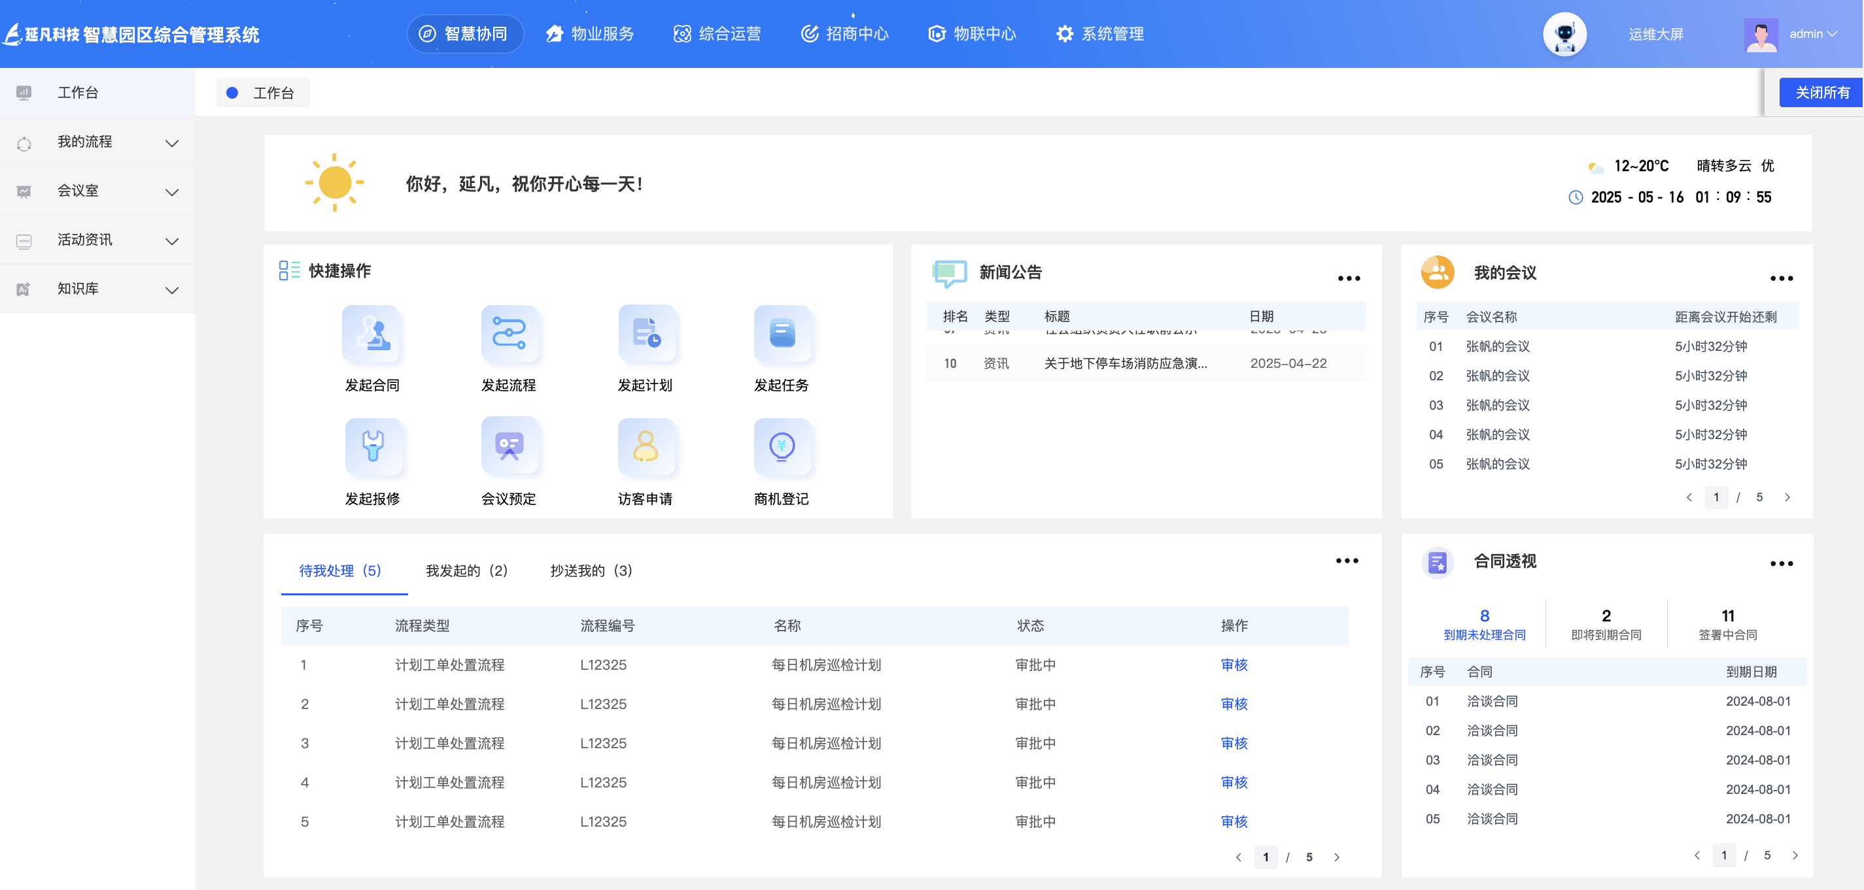Click the 商机登记 lightbulb icon
This screenshot has width=1864, height=890.
(782, 447)
